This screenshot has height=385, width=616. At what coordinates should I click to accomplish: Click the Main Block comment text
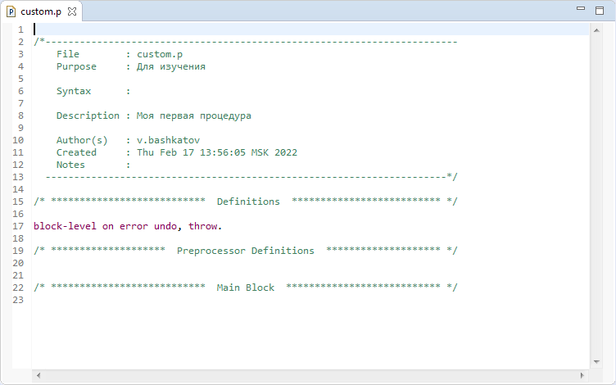point(246,288)
